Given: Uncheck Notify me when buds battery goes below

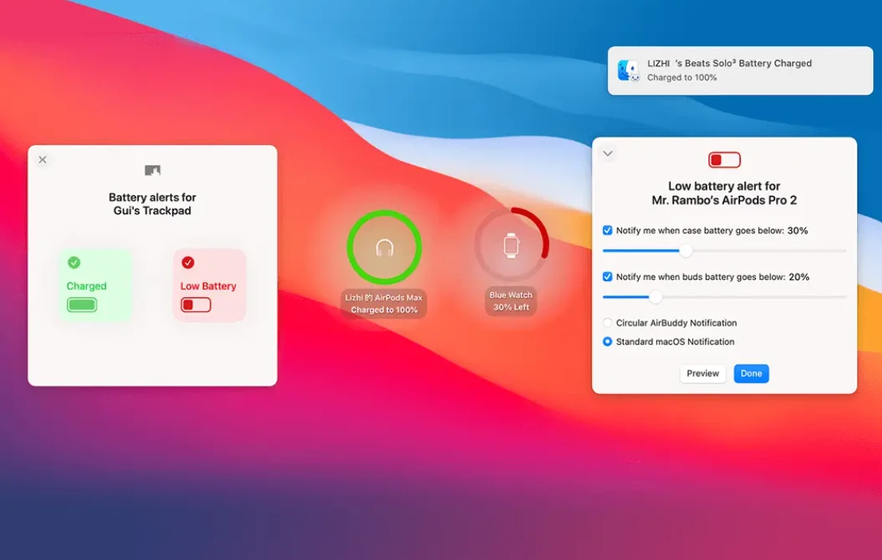Looking at the screenshot, I should 608,276.
